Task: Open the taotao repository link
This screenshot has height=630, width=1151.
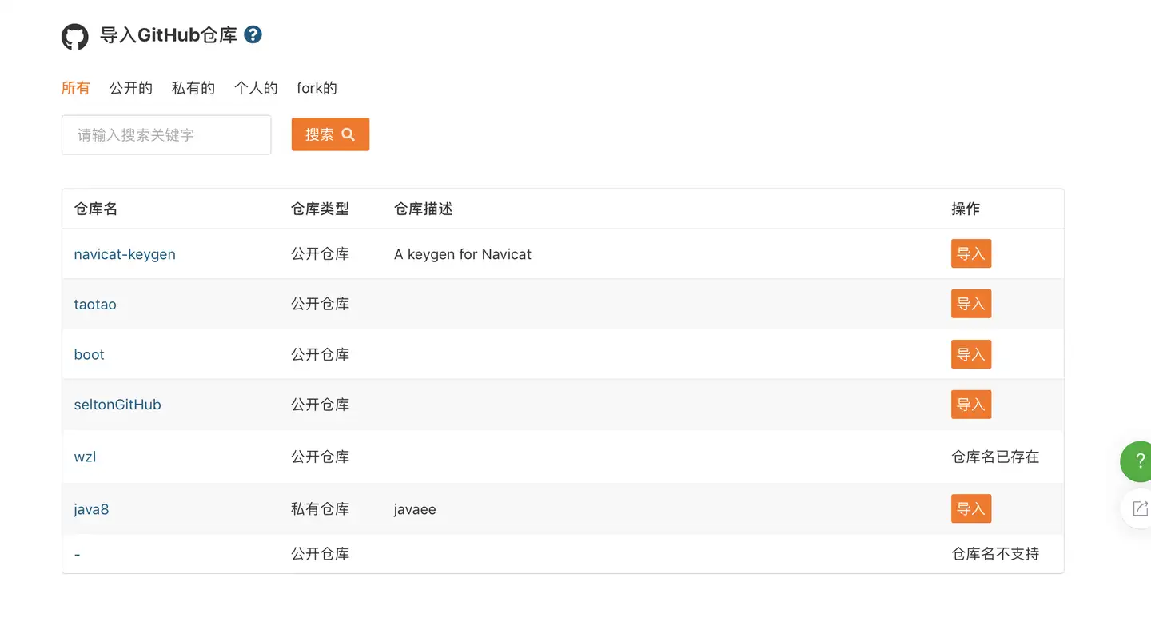Action: (95, 305)
